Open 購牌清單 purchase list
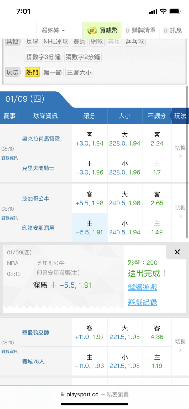 (140, 31)
